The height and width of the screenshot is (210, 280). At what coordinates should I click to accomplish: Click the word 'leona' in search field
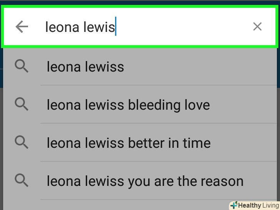(60, 27)
